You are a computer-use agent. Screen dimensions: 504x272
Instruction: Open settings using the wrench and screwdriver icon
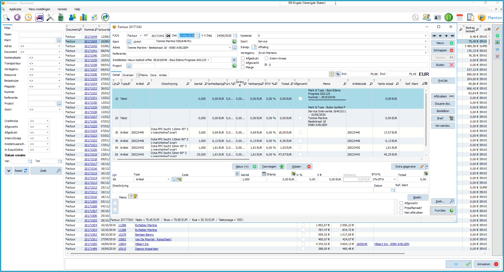pyautogui.click(x=50, y=17)
